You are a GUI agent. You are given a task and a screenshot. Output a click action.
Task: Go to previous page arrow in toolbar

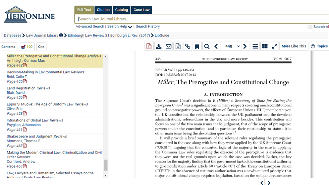(x=216, y=46)
